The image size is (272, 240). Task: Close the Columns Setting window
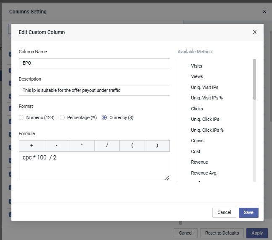[x=264, y=12]
